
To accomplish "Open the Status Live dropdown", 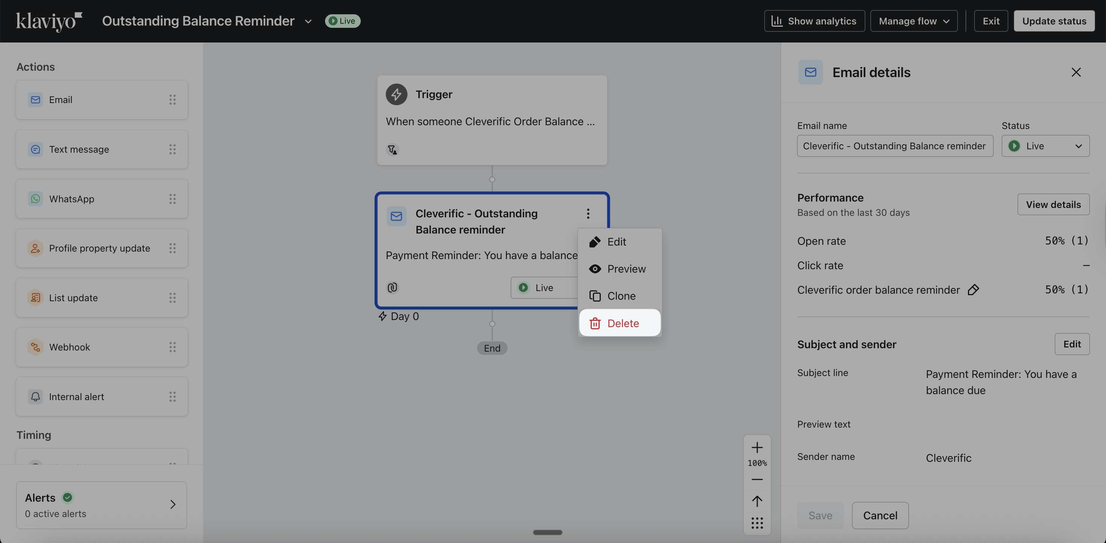I will pos(1045,146).
